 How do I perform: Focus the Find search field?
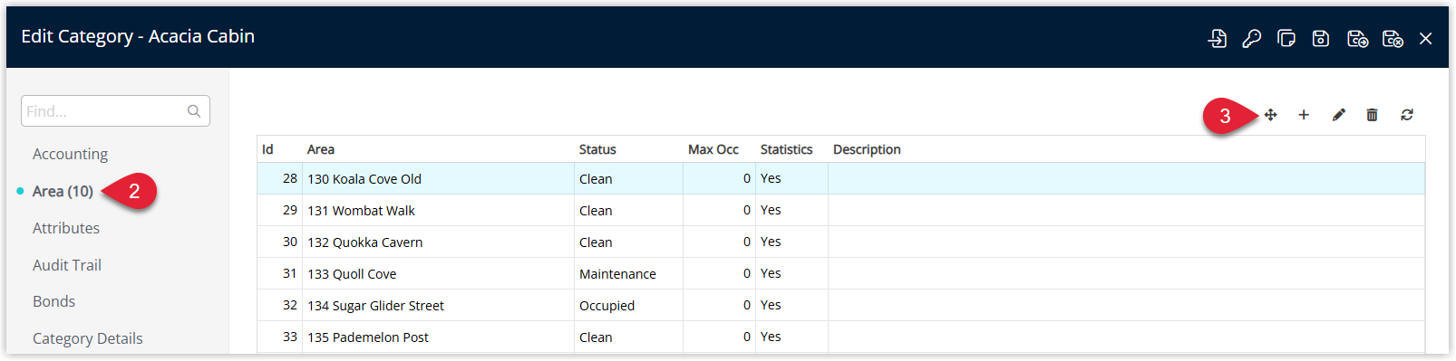click(x=115, y=111)
